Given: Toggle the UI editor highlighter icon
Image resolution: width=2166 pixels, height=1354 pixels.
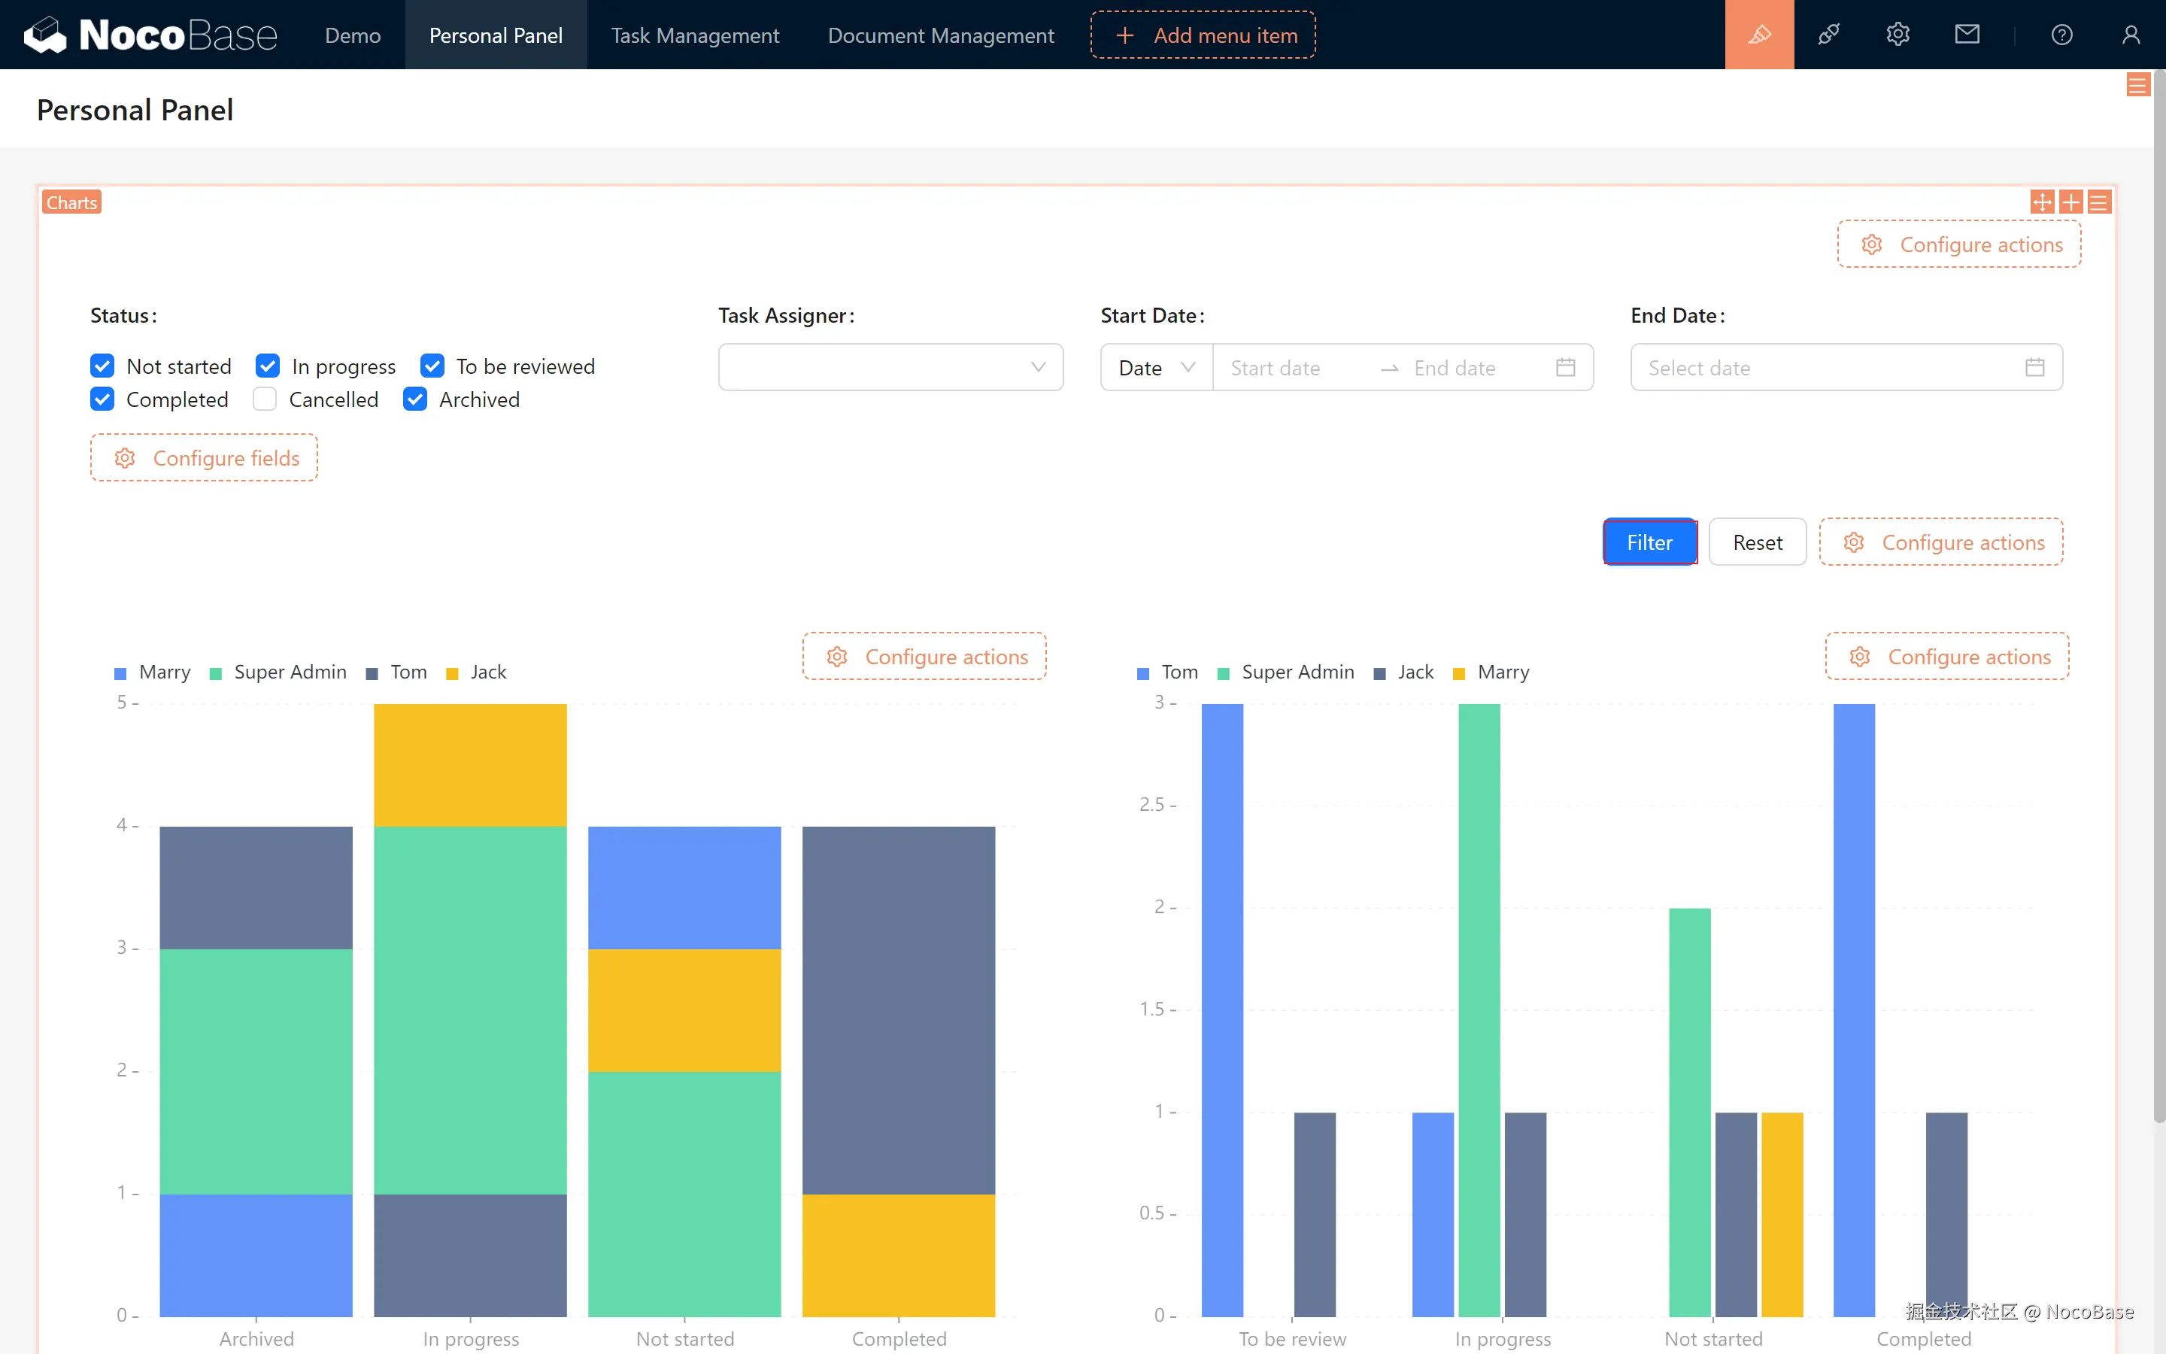Looking at the screenshot, I should [1759, 35].
